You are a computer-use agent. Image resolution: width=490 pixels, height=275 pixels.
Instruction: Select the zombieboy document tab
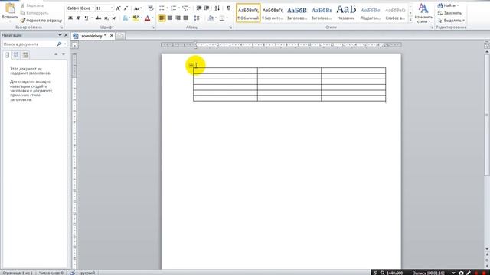tap(92, 36)
